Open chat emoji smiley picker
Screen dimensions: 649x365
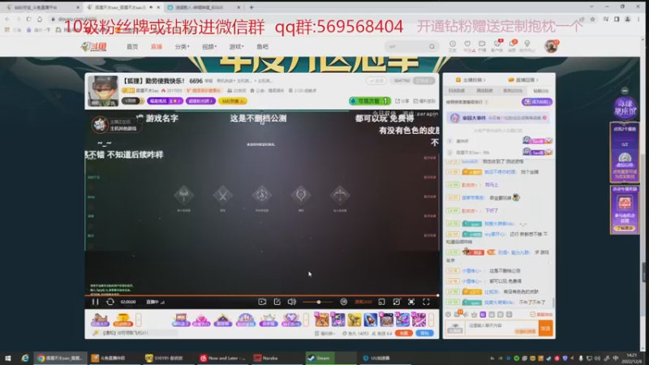449,315
